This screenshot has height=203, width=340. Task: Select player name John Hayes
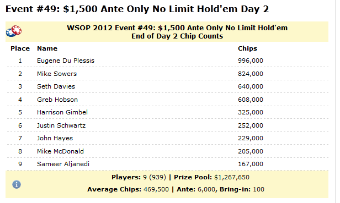[55, 139]
